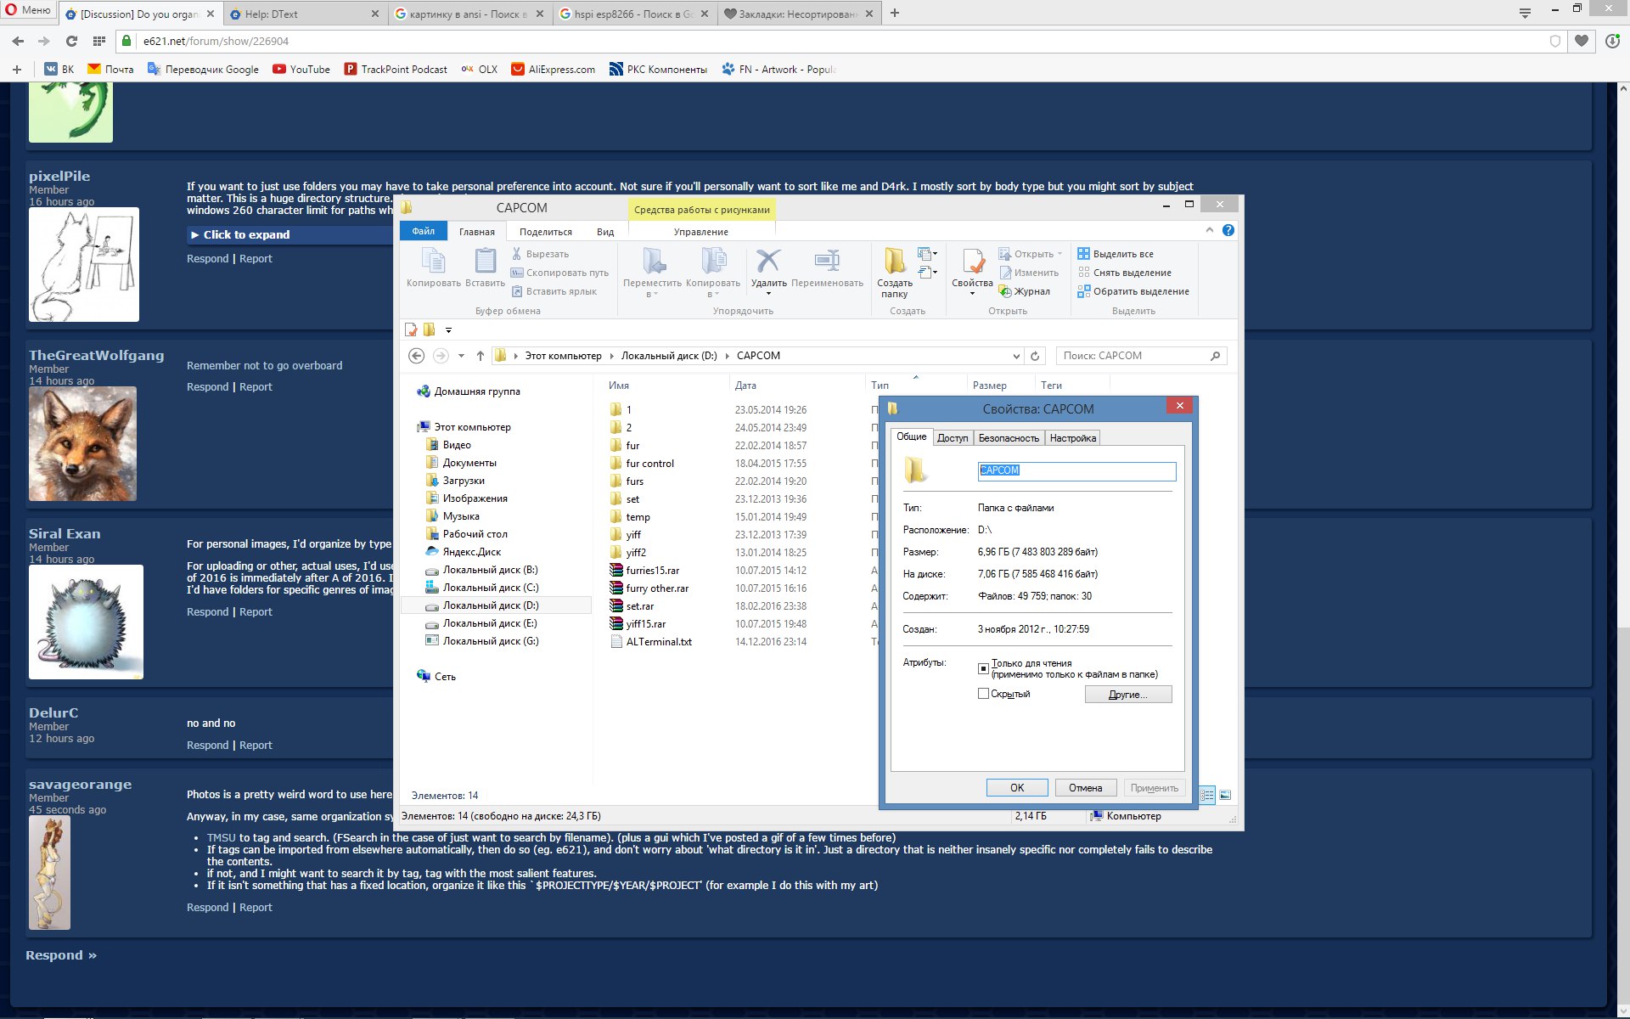Click heart bookmark icon in address bar
This screenshot has width=1630, height=1019.
tap(1582, 41)
